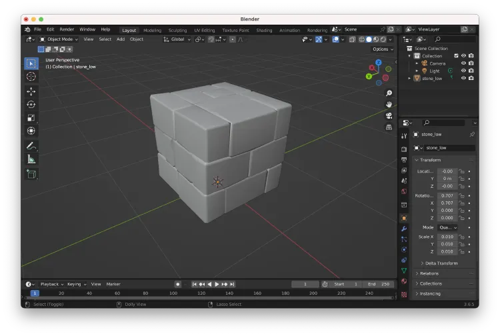Toggle camera view in viewport
The image size is (500, 336).
pyautogui.click(x=389, y=116)
